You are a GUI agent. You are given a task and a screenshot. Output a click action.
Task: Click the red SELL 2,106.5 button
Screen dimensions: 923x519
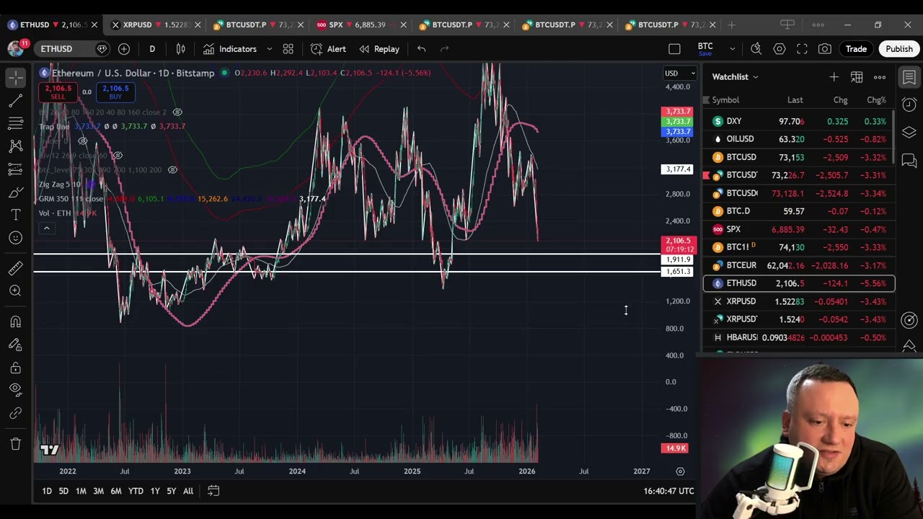pos(58,92)
